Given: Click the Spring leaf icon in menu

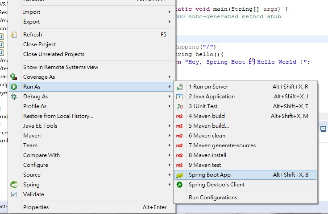Looking at the screenshot, I should coord(14,185).
